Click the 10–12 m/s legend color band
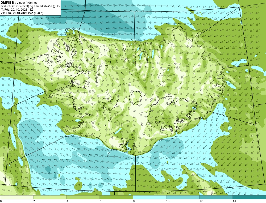 click(183, 197)
